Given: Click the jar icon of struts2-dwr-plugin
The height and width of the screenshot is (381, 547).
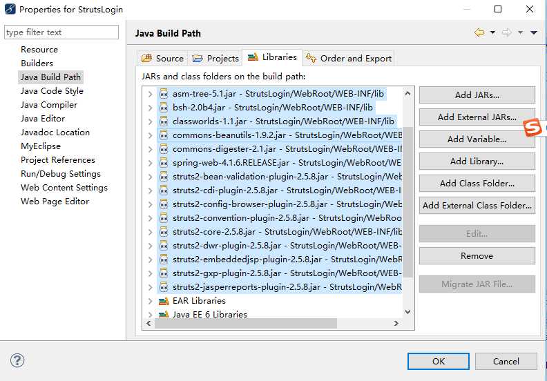Looking at the screenshot, I should pyautogui.click(x=164, y=246).
